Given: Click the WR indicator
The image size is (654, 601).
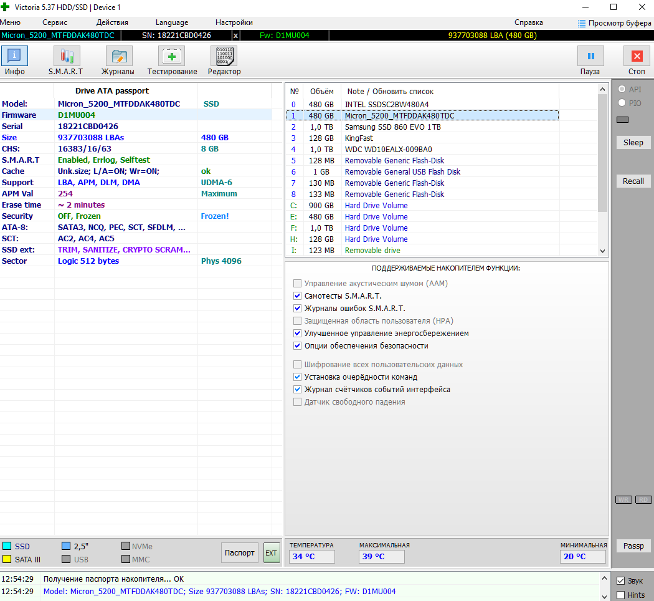Looking at the screenshot, I should (623, 499).
